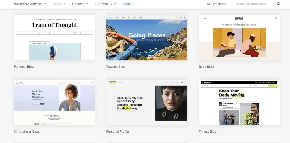Click Twitter icon in Going Places preview
Viewport: 290px width, 143px height.
184,17
